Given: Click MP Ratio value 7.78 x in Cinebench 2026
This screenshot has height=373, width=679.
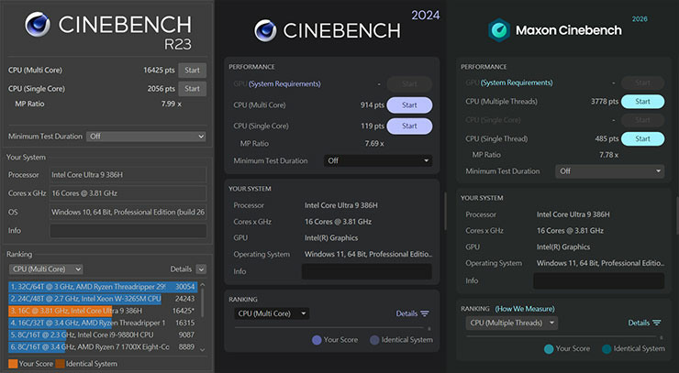Looking at the screenshot, I should 608,155.
